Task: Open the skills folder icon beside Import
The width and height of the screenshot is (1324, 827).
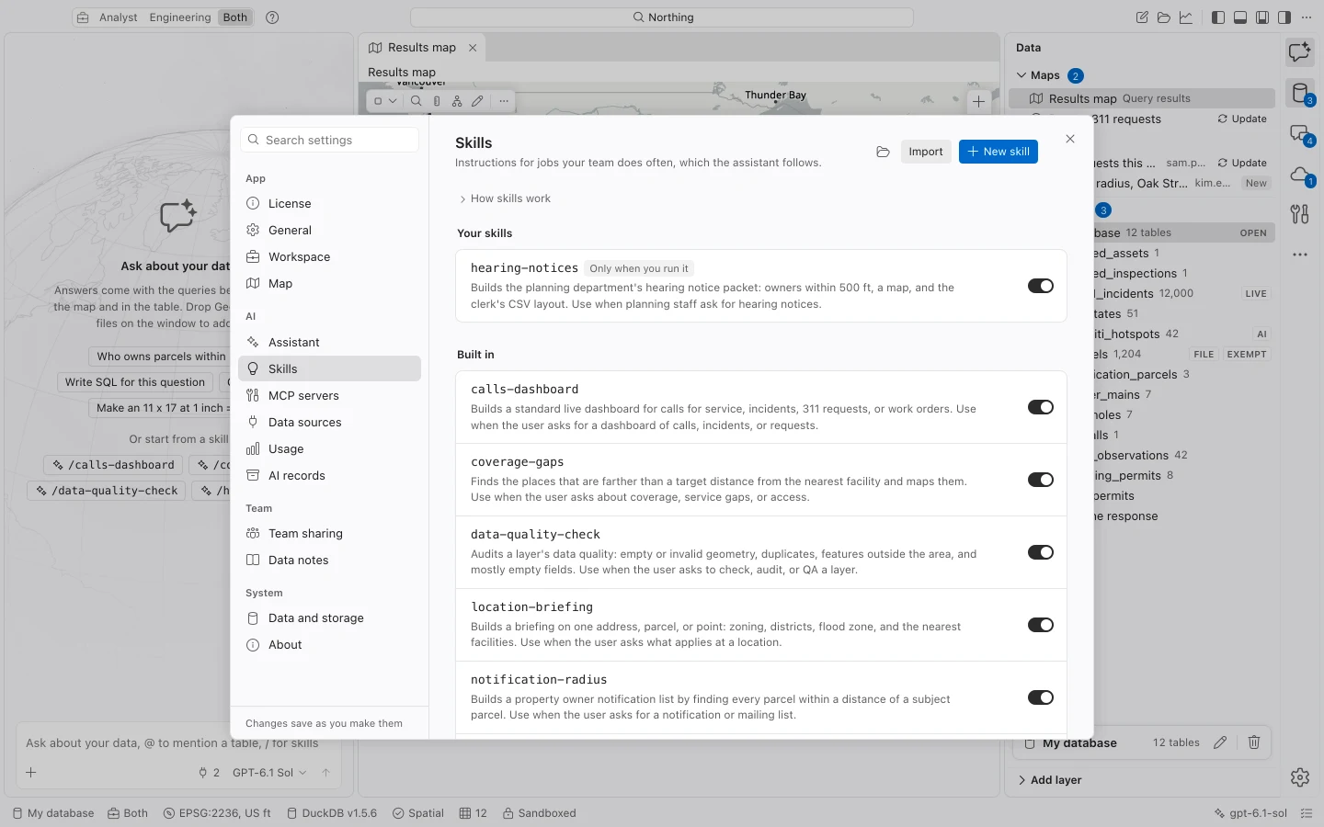Action: click(883, 152)
